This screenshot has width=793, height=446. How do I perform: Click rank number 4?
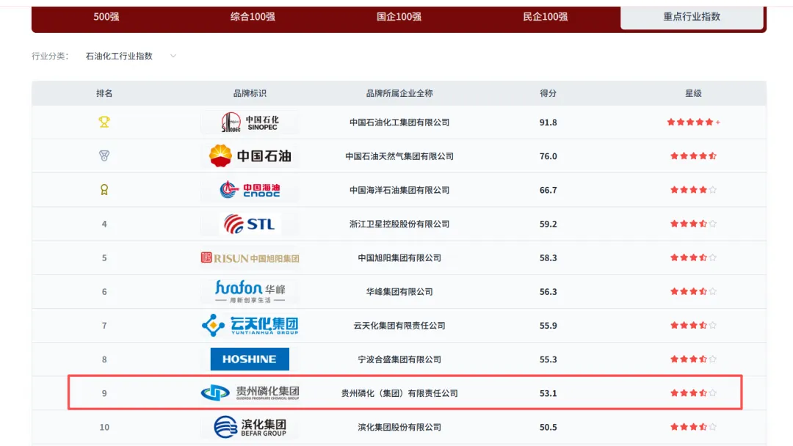pos(104,224)
